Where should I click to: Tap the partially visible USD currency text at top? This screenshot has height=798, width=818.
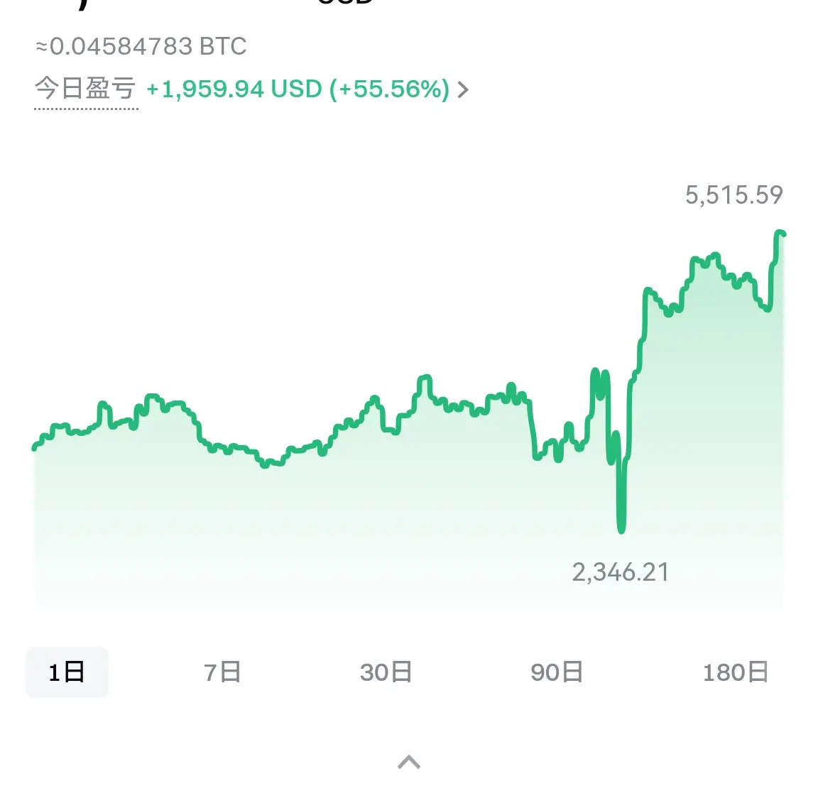tap(346, 2)
